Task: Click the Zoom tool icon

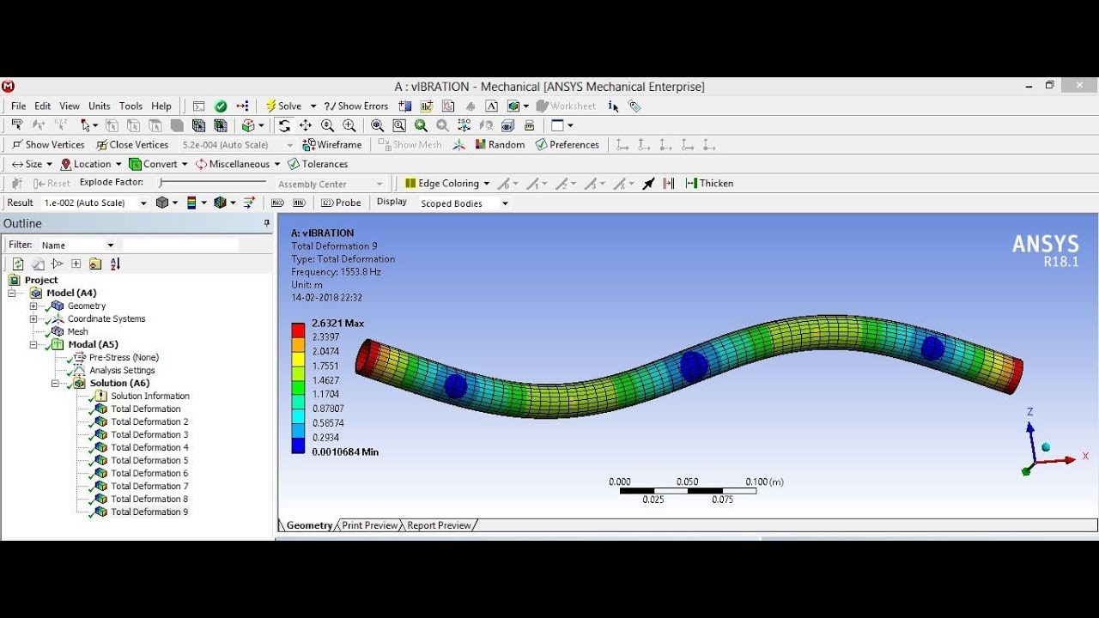Action: coord(327,125)
